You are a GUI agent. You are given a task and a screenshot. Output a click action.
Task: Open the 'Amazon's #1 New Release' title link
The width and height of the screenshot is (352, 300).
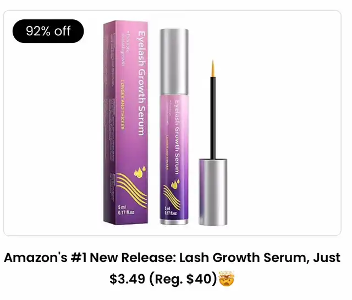click(x=172, y=257)
